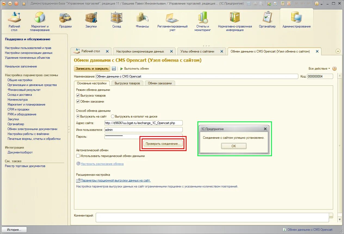Open the Выгрузка товаров tab
This screenshot has height=234, width=344.
click(x=127, y=83)
